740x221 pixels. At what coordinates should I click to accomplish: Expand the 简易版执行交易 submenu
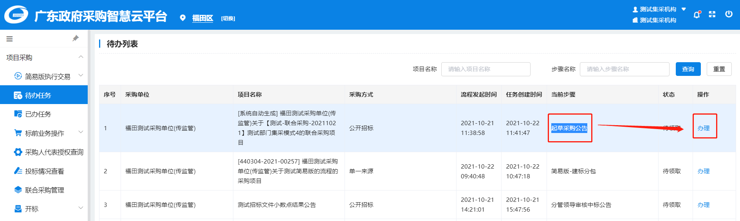pos(81,75)
